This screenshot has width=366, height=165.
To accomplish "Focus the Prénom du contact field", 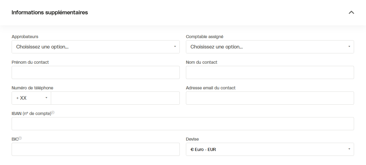I will click(96, 72).
